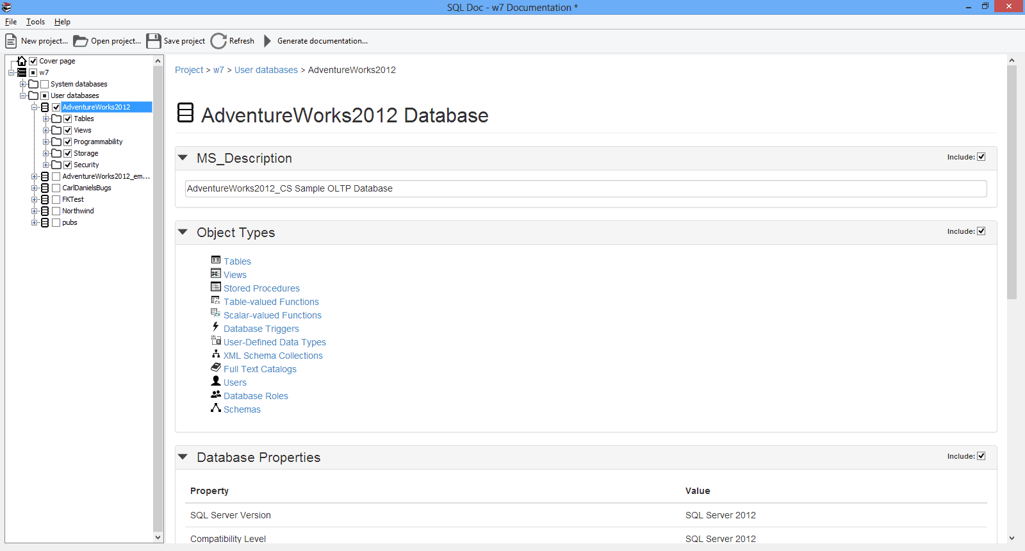Screen dimensions: 1025x551
Task: Click into the MS_Description text field
Action: click(586, 188)
